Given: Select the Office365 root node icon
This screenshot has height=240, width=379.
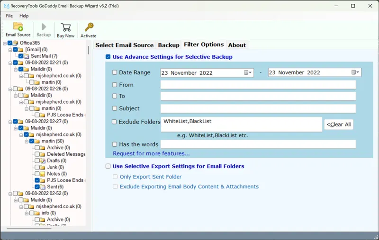Looking at the screenshot, I should point(15,43).
